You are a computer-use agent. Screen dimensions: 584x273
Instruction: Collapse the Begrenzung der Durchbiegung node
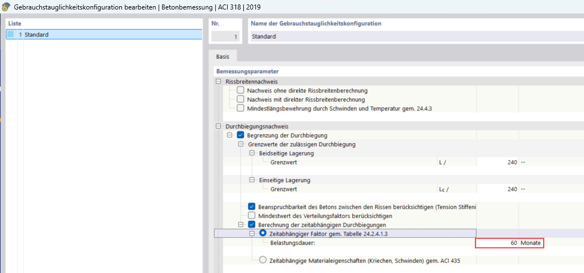tap(229, 135)
